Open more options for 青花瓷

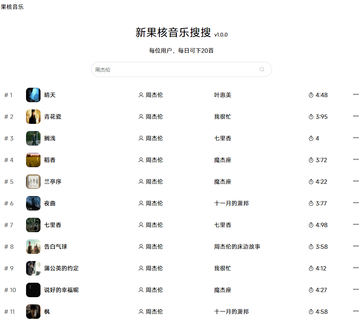point(356,116)
